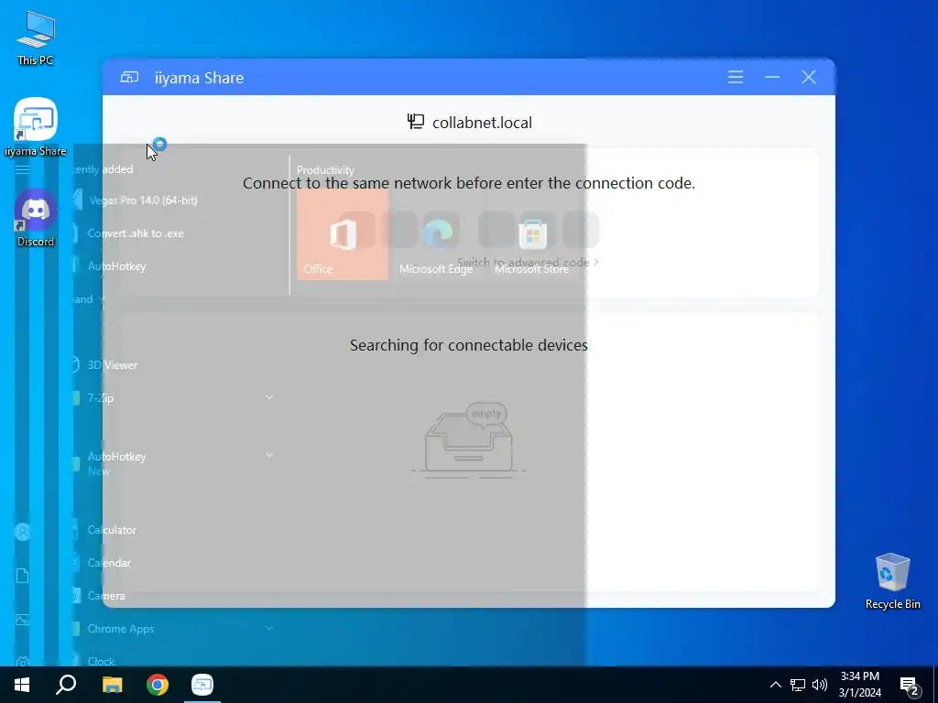Screen dimensions: 938x703
Task: Click the Windows Start button
Action: 22,685
